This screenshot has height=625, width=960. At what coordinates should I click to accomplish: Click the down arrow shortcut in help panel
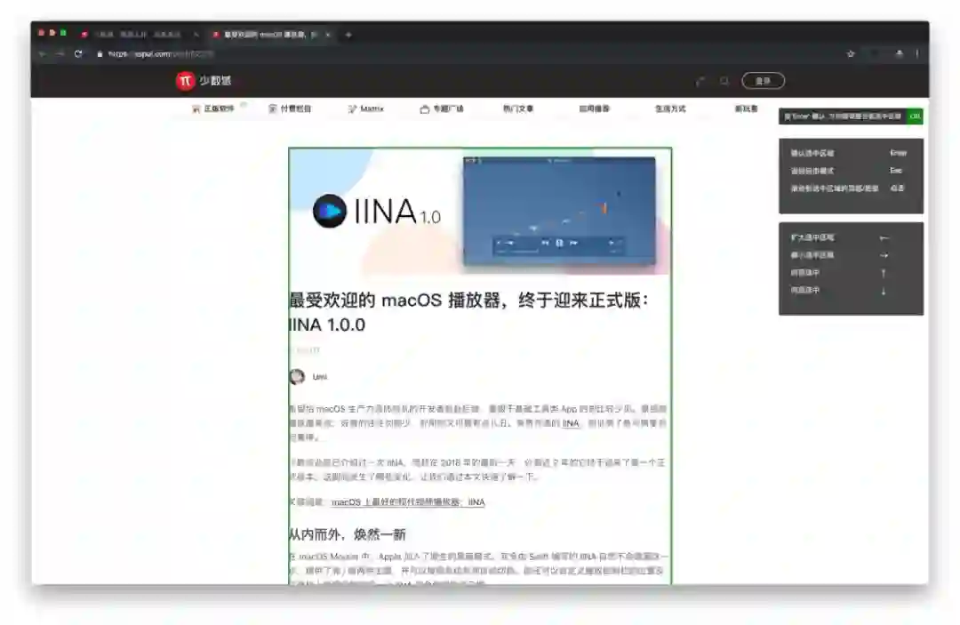click(884, 291)
